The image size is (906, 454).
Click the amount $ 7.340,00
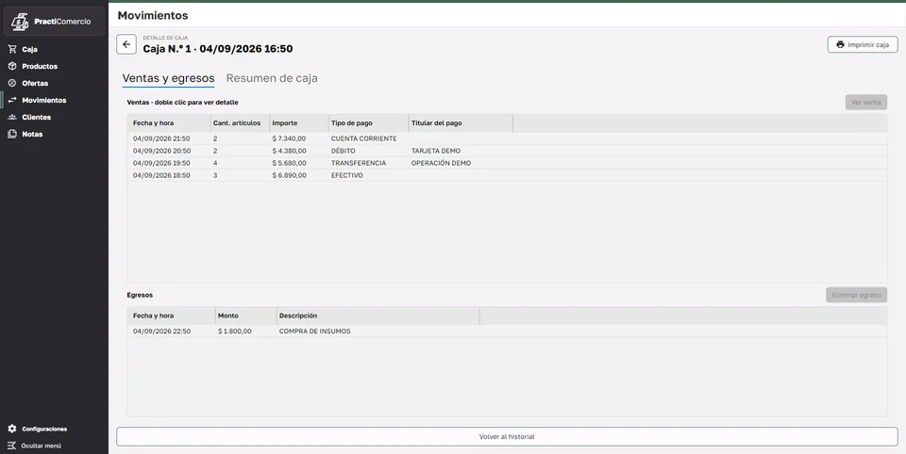pyautogui.click(x=289, y=138)
